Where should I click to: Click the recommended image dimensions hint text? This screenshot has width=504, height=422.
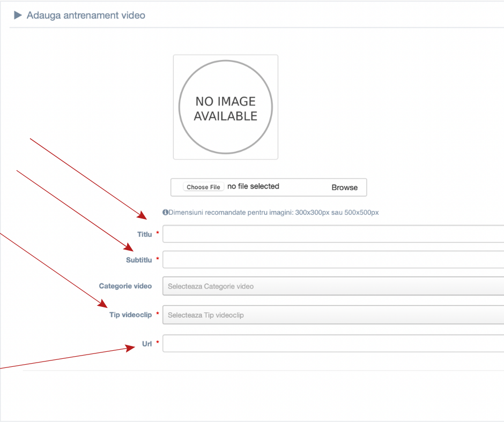coord(273,212)
